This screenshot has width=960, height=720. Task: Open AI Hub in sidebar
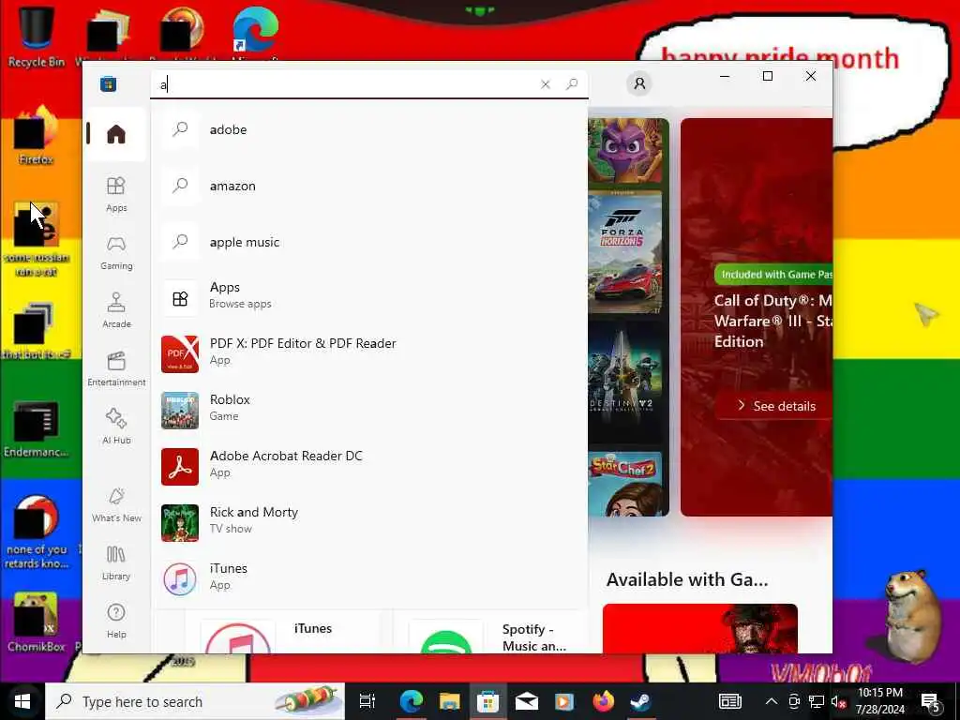tap(115, 427)
